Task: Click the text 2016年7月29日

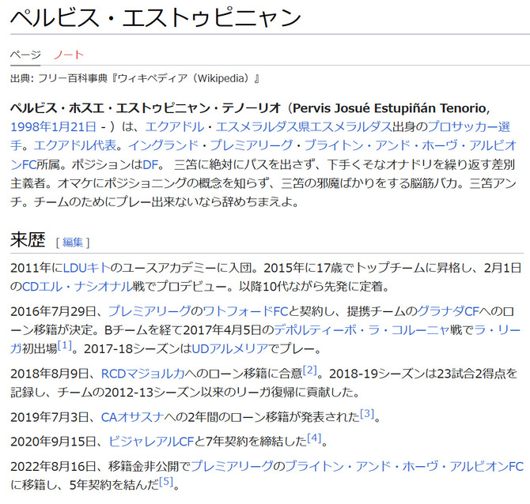Action: 53,311
